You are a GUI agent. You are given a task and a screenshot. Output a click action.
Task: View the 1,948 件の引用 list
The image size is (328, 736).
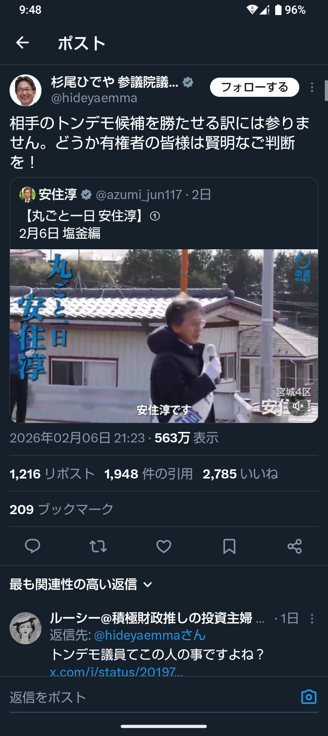pyautogui.click(x=149, y=474)
